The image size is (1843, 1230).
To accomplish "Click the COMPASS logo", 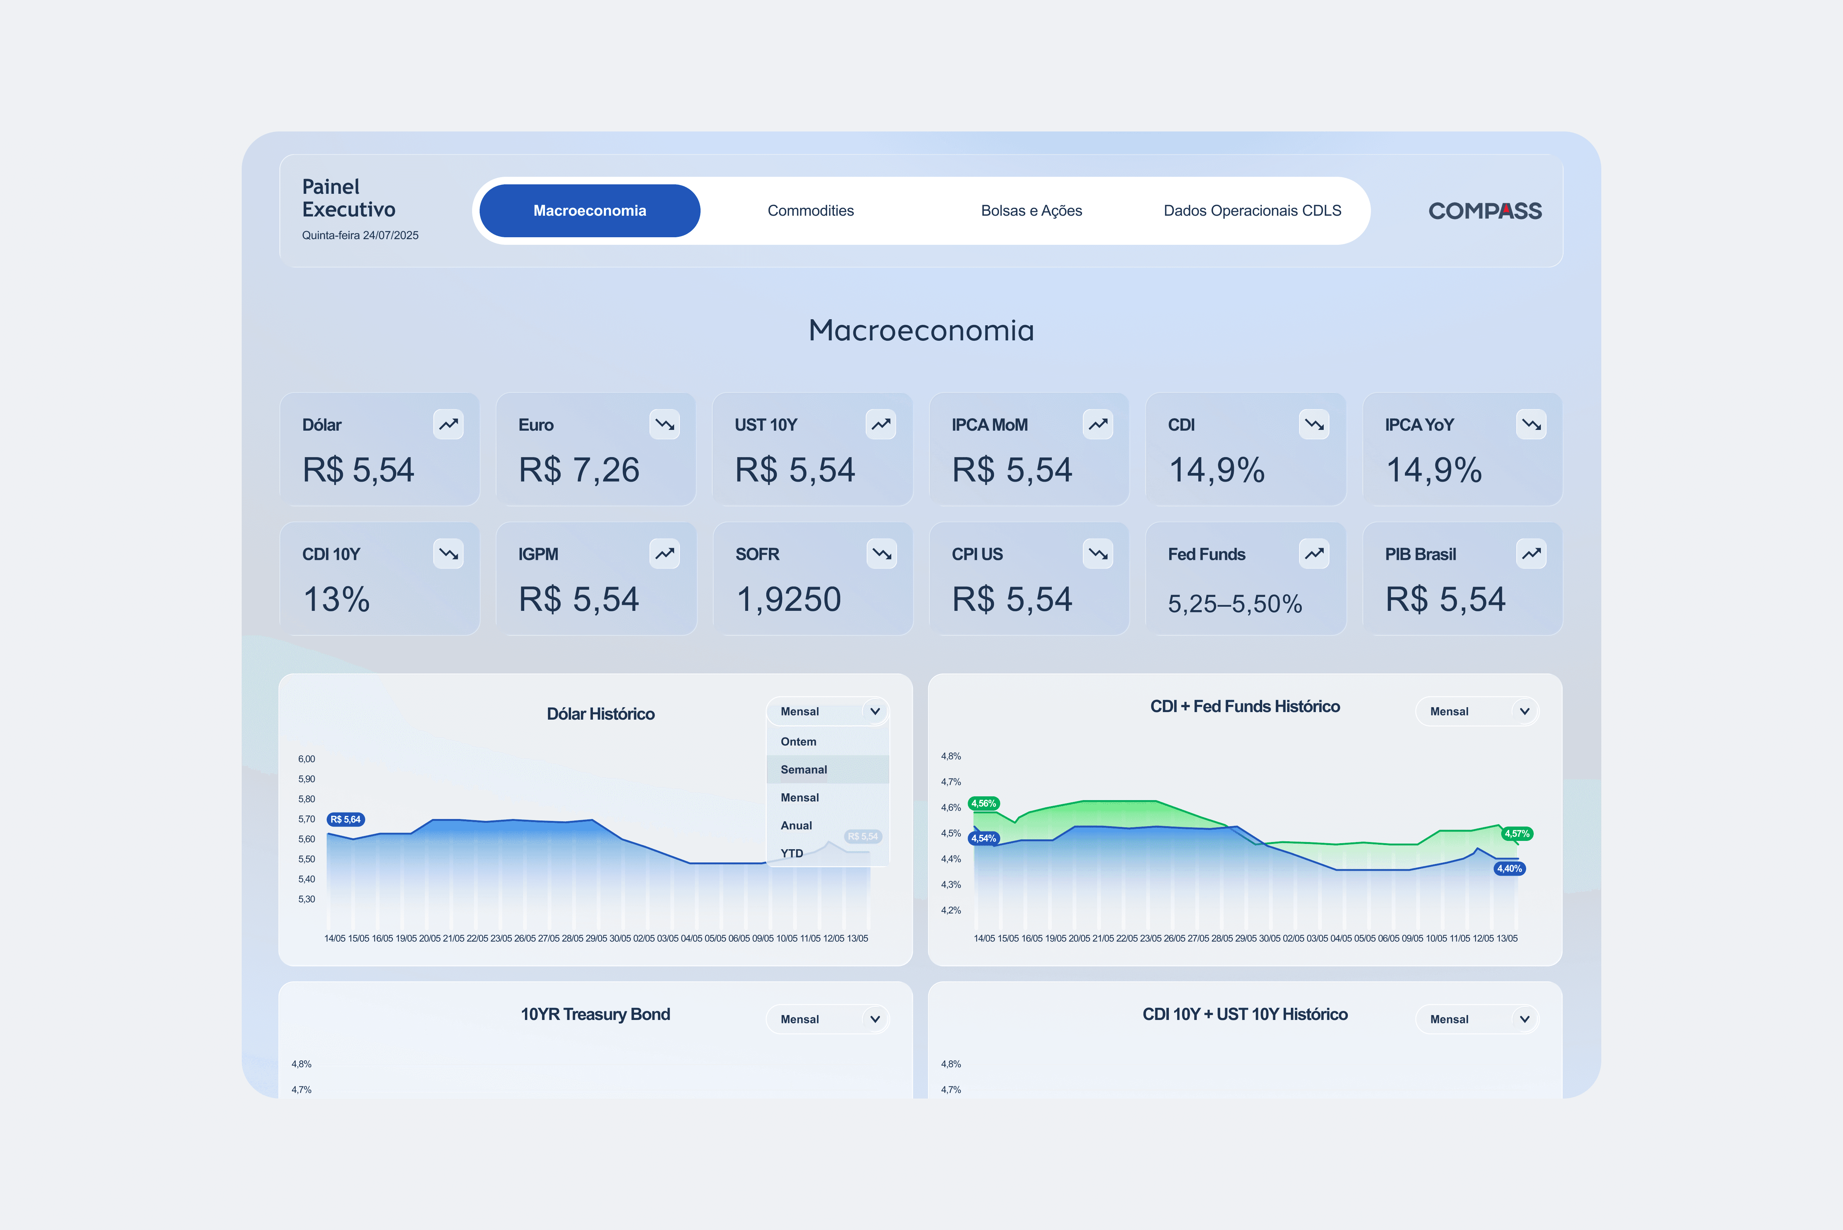I will coord(1484,211).
